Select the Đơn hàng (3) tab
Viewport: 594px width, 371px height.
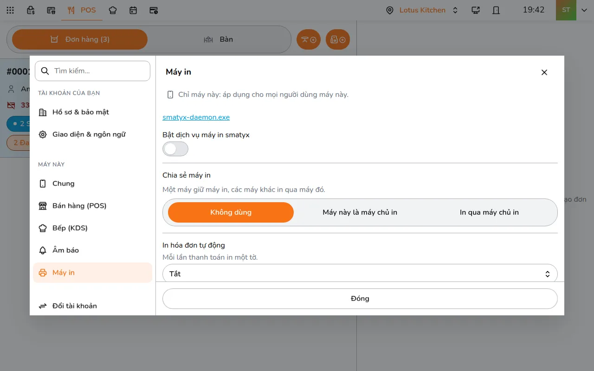(x=80, y=39)
